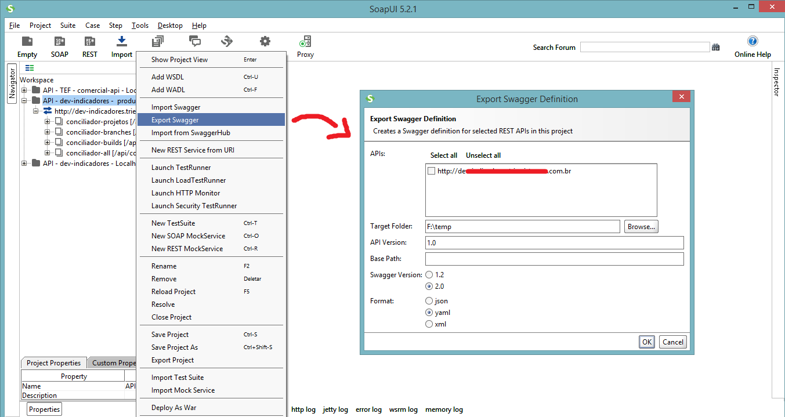Click Select all APIs link
Viewport: 785px width, 417px height.
444,155
